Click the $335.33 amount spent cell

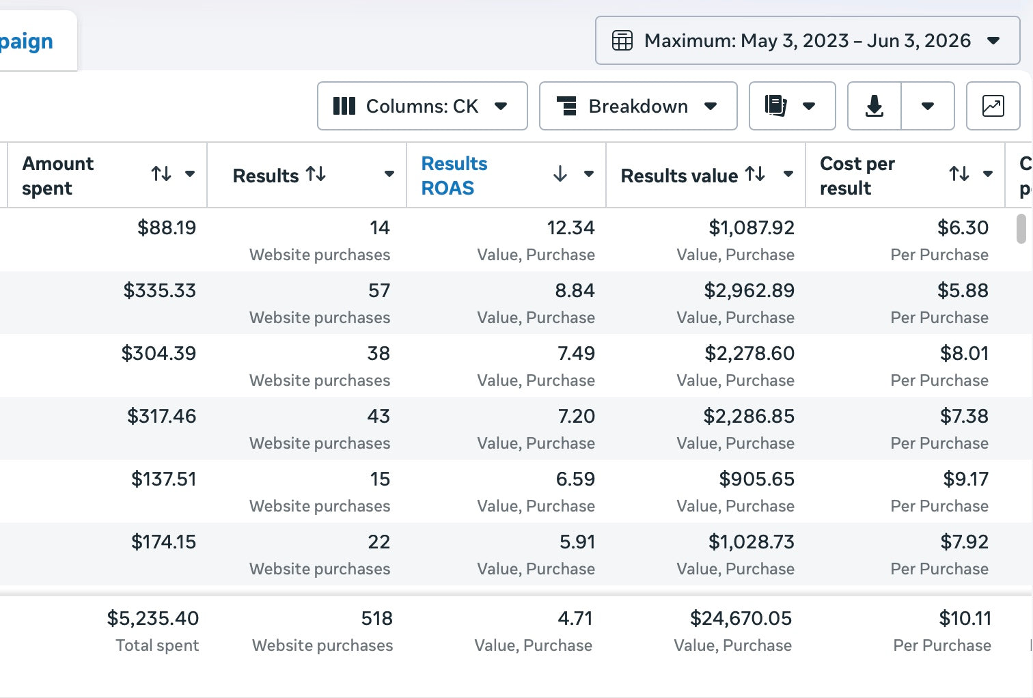(x=160, y=290)
